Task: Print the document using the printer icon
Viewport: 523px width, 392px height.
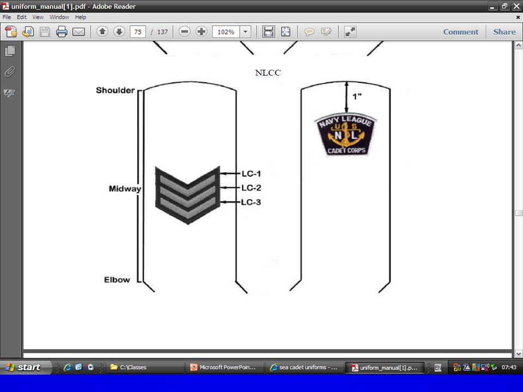Action: (62, 32)
